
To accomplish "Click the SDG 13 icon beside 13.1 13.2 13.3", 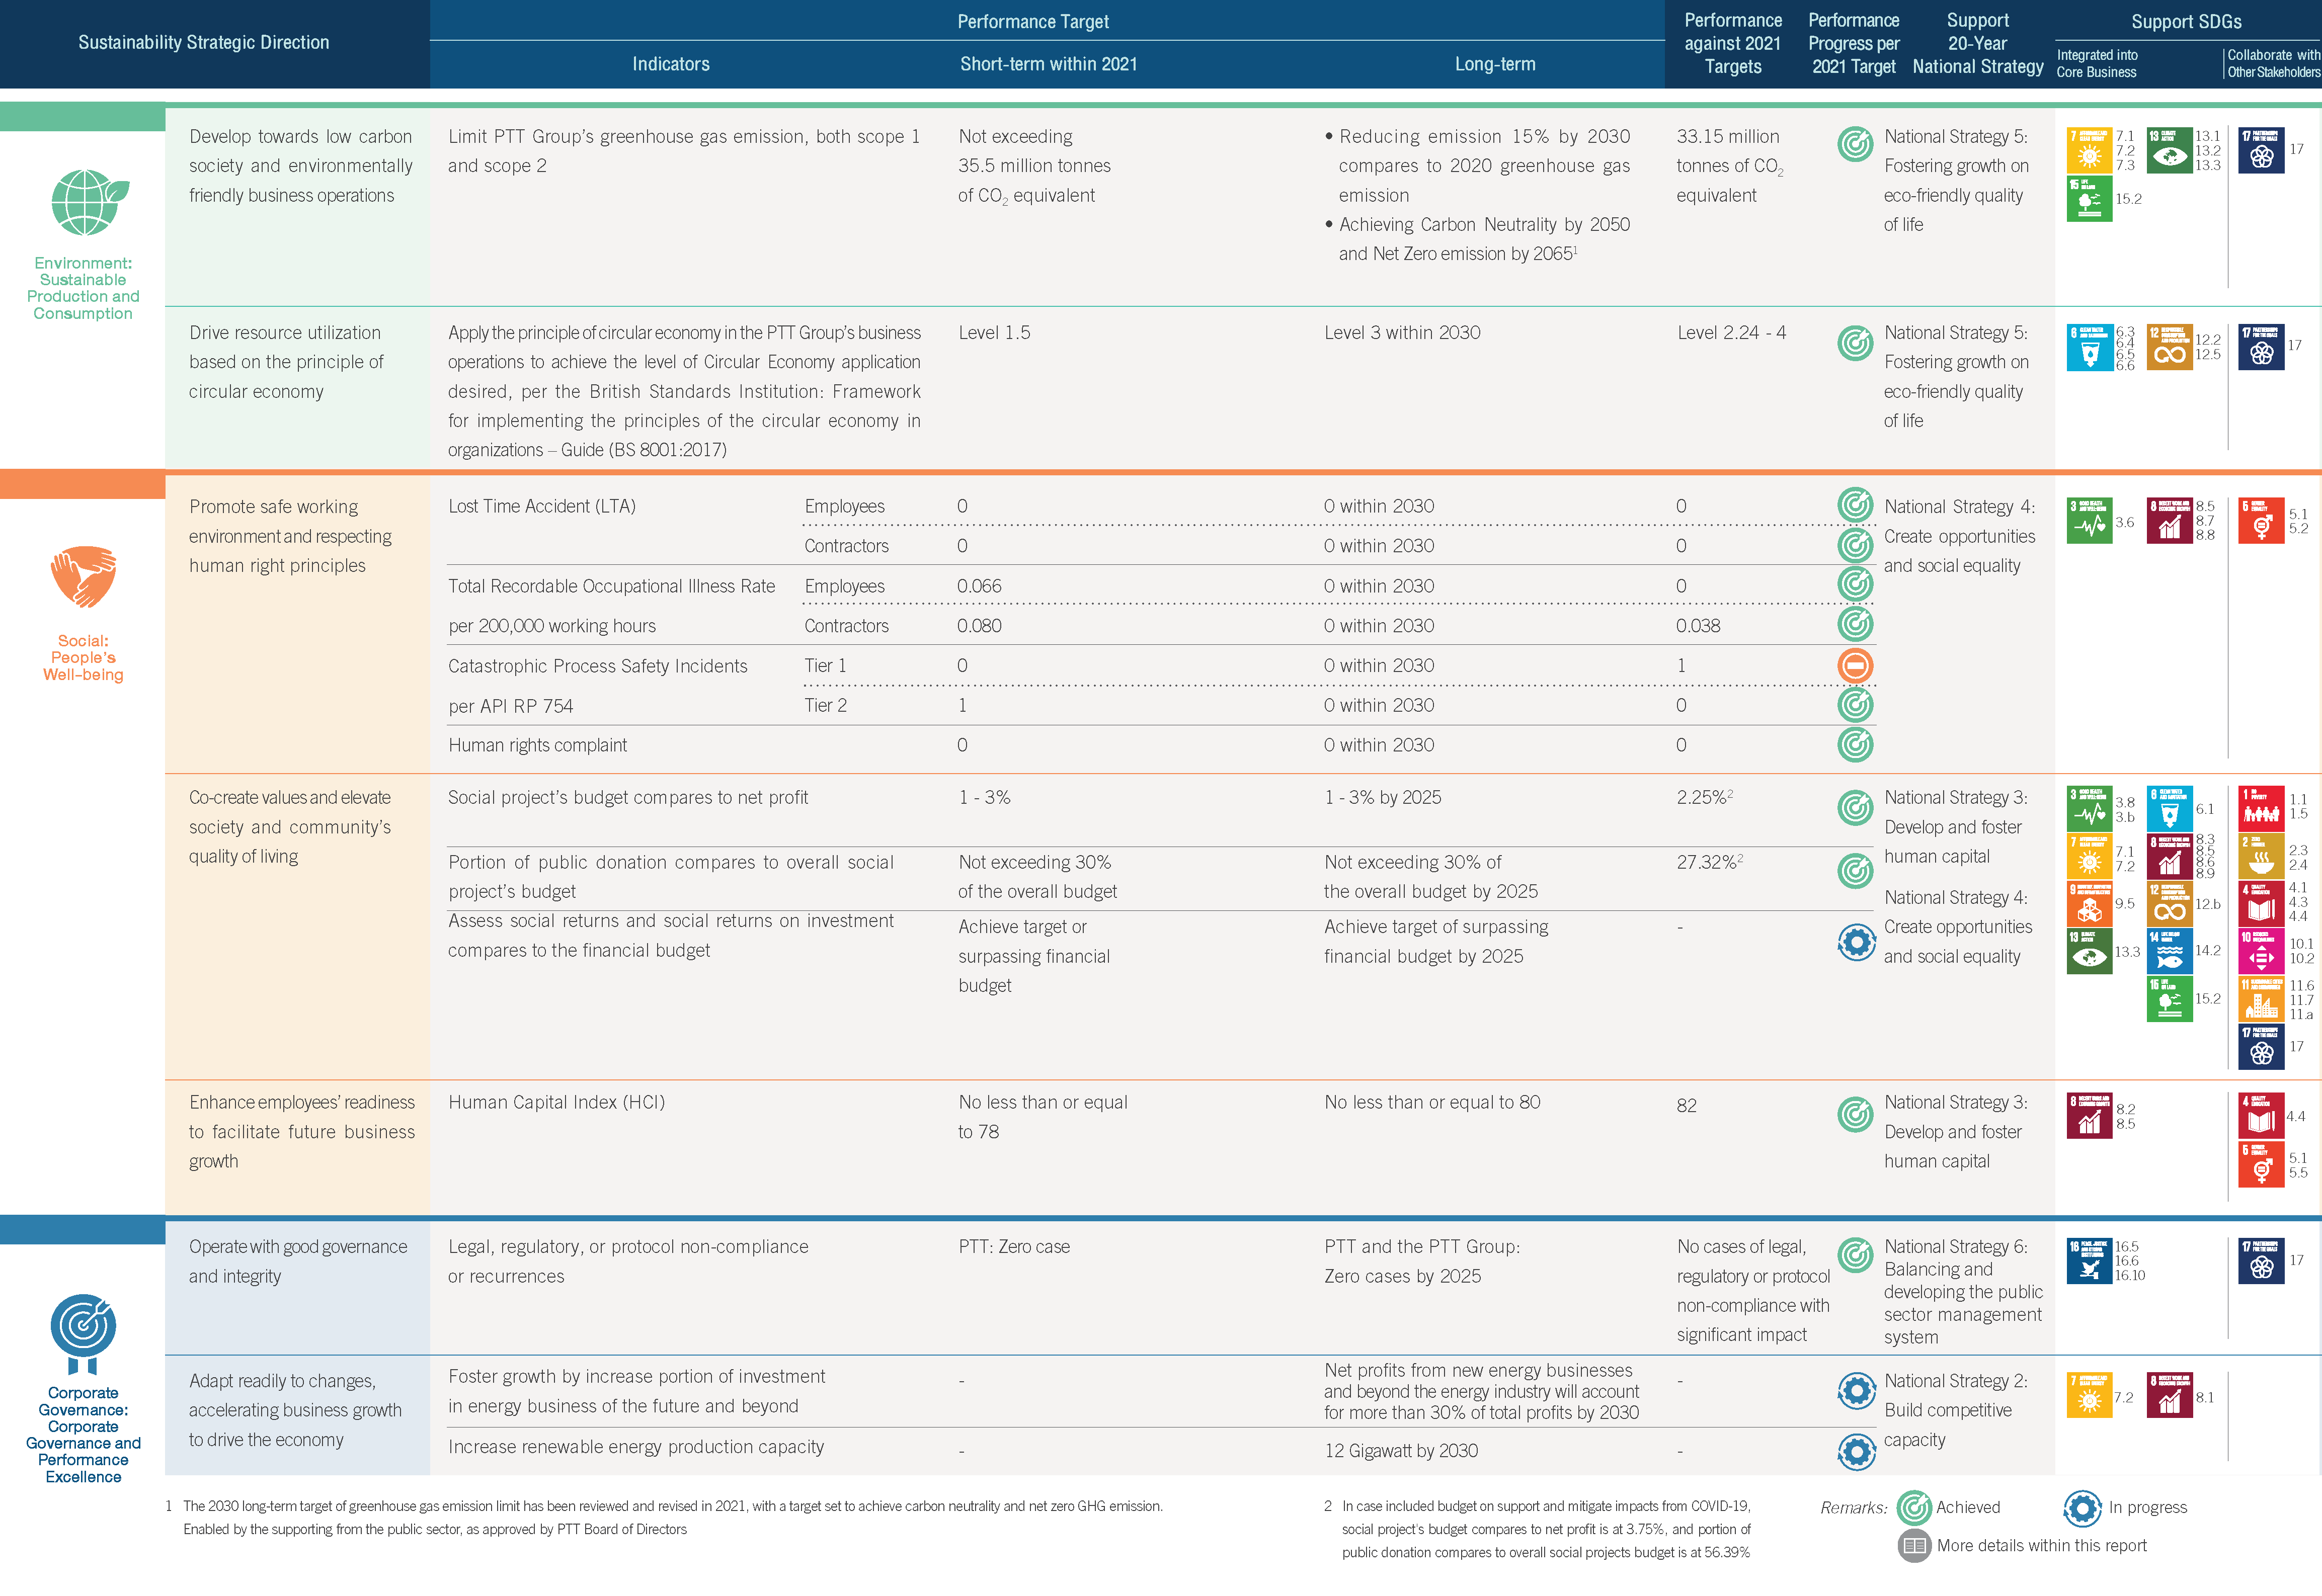I will [x=2169, y=150].
